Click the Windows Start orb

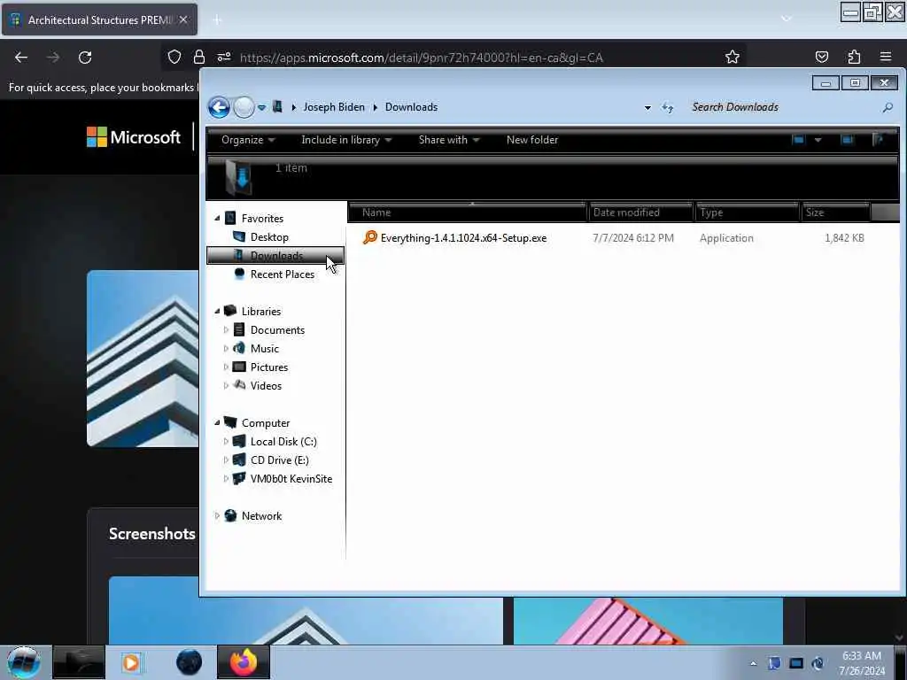(24, 662)
